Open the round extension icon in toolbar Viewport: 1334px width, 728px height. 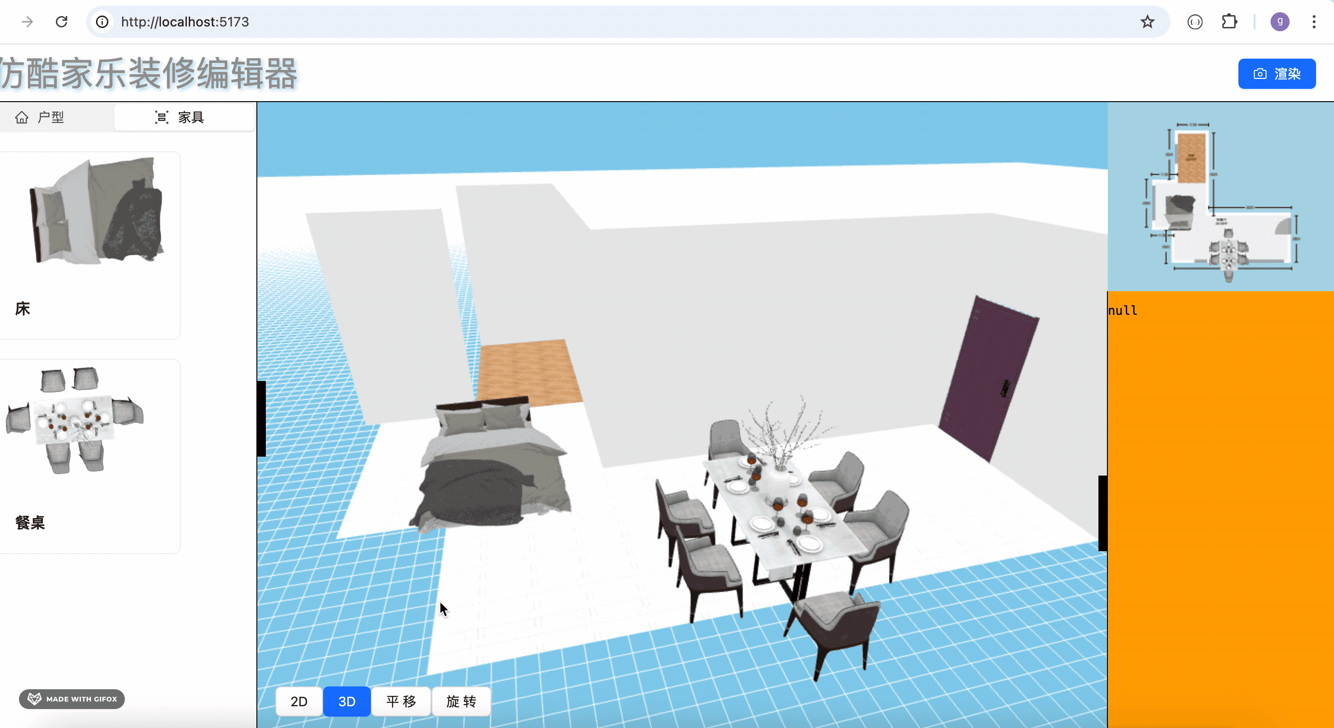[x=1195, y=22]
